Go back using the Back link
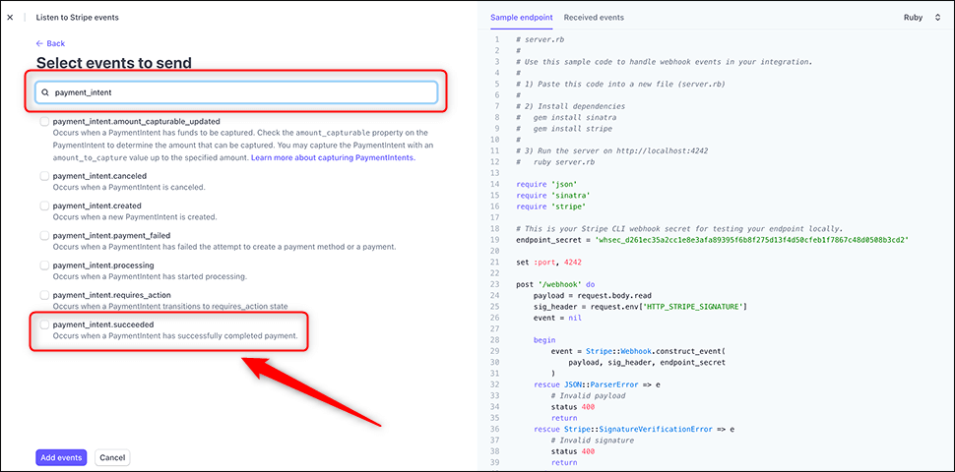 (x=50, y=44)
